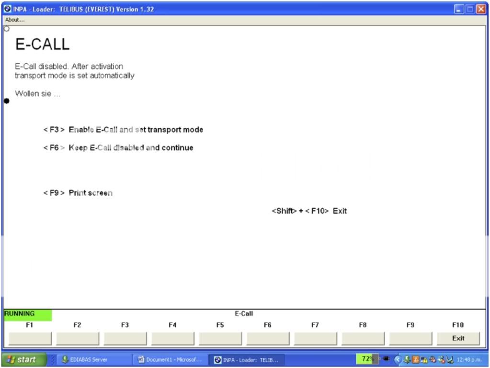Switch to EDIABAS Server in the taskbar

click(84, 360)
